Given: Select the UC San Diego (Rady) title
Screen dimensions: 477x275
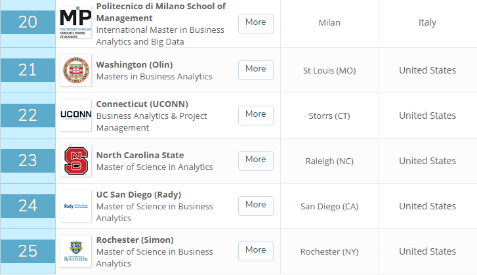Looking at the screenshot, I should pos(138,194).
